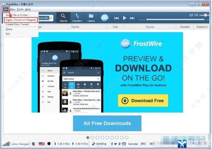The height and width of the screenshot is (149, 212).
Task: Open the Tools menu
Action: [20, 9]
